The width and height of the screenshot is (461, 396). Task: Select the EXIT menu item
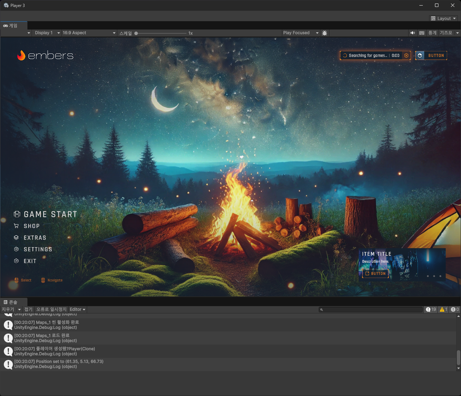coord(25,261)
